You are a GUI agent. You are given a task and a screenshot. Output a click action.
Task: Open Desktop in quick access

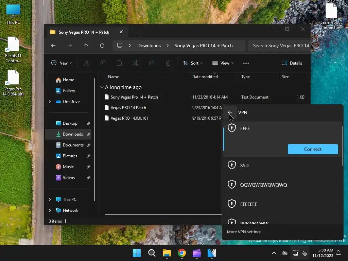[70, 123]
